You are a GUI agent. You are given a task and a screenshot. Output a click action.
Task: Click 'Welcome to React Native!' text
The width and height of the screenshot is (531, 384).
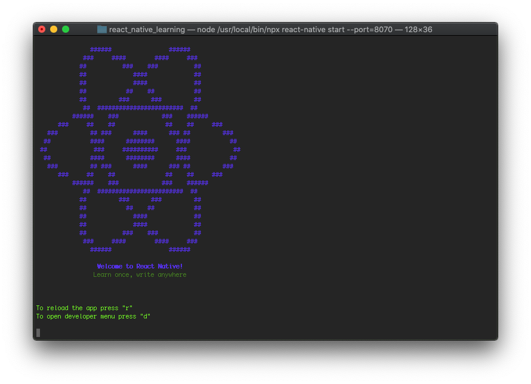pos(140,266)
